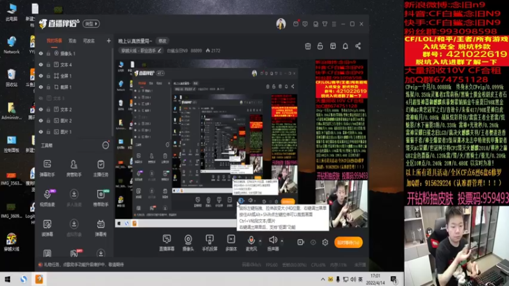The height and width of the screenshot is (286, 509).
Task: Open 弹幕助手 tool
Action: (x=47, y=168)
